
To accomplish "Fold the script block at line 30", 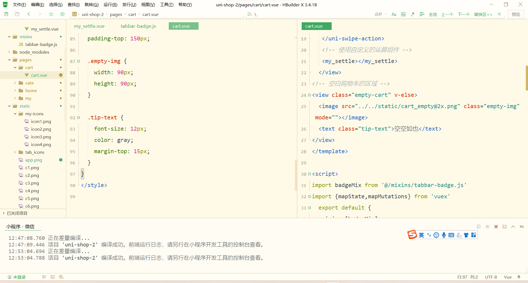I will coord(309,174).
